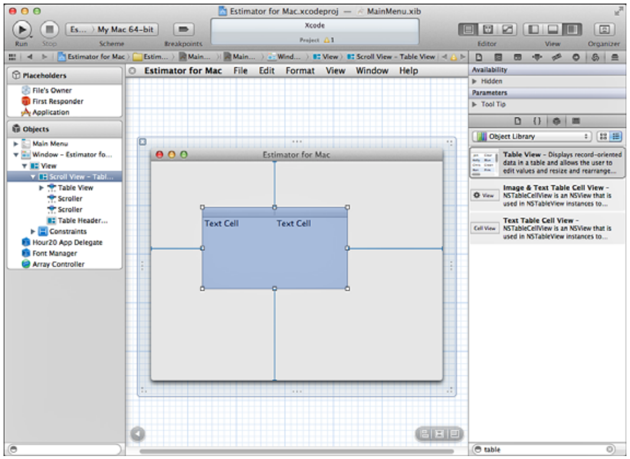
Task: Switch library to icon grid view
Action: [x=603, y=137]
